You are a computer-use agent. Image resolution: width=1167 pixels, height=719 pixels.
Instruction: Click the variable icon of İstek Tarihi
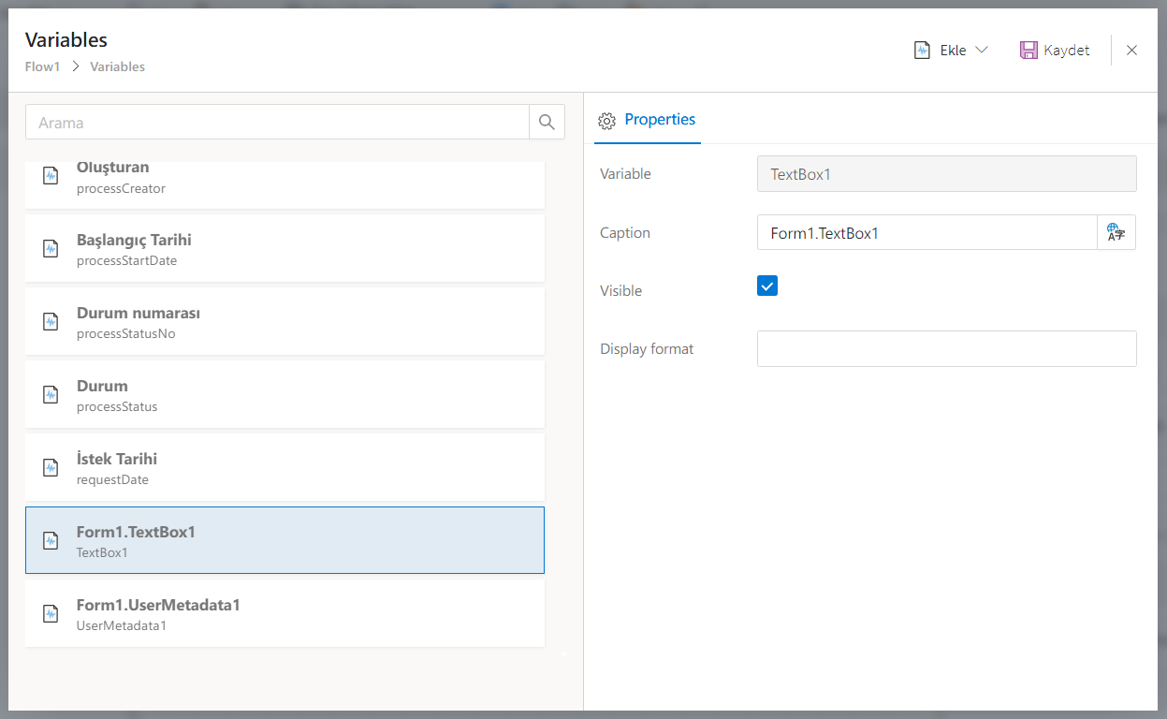point(51,468)
